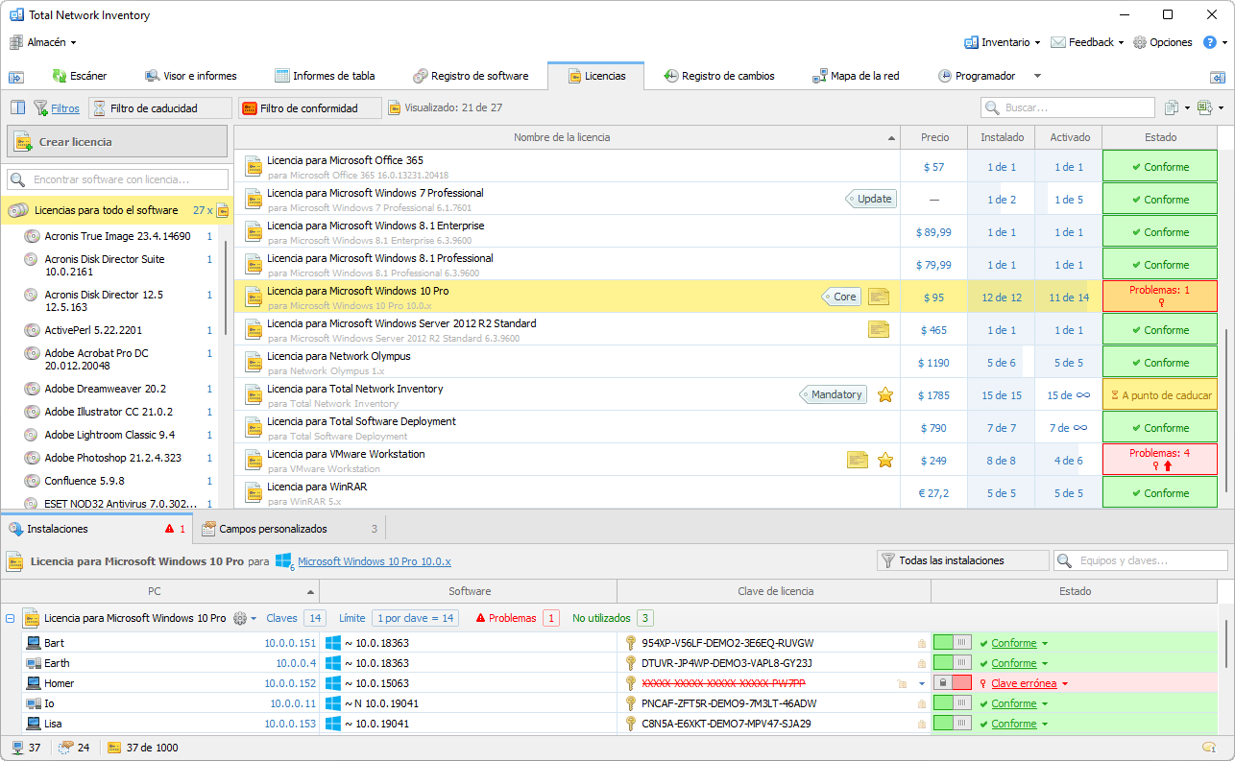Click the collapse left panel arrow icon

coord(16,76)
